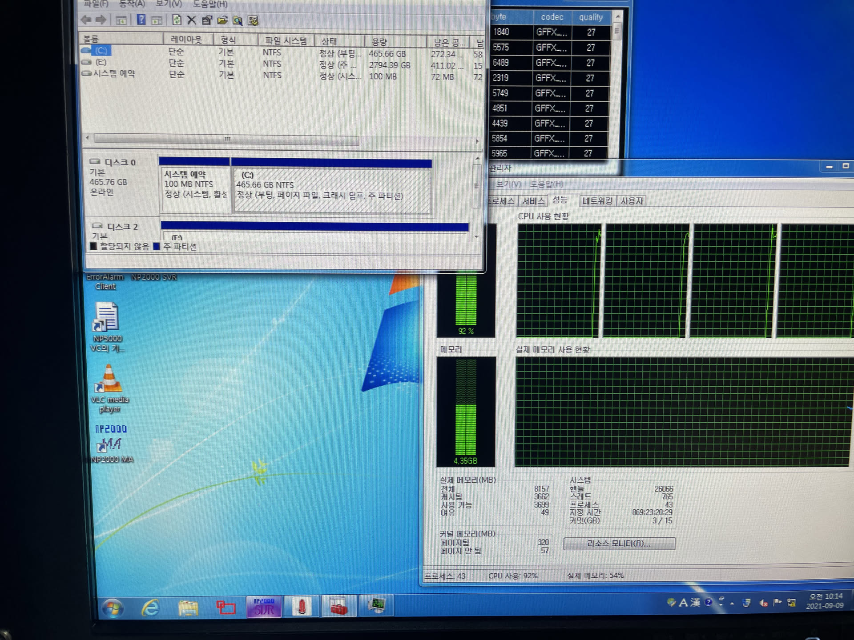Click the blue Help question-mark icon
The image size is (854, 640).
pos(141,20)
